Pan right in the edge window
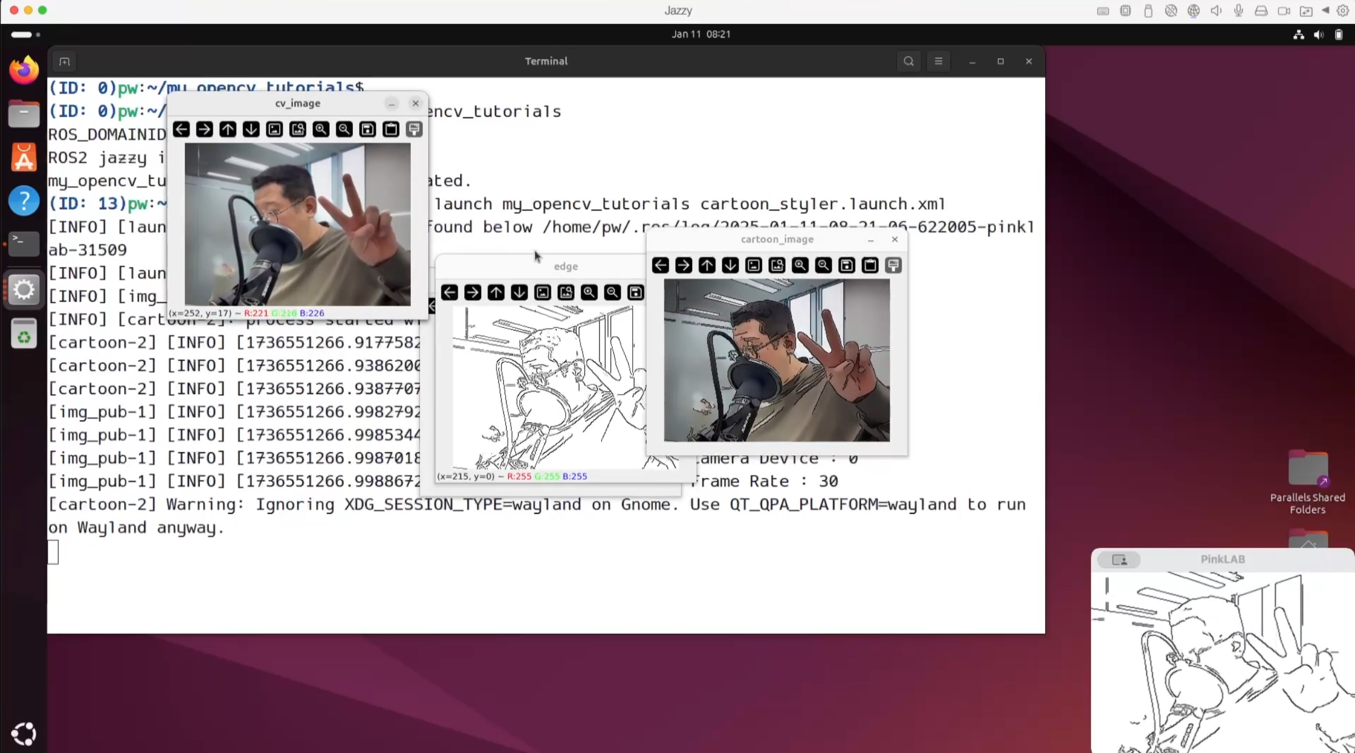1355x753 pixels. tap(473, 293)
